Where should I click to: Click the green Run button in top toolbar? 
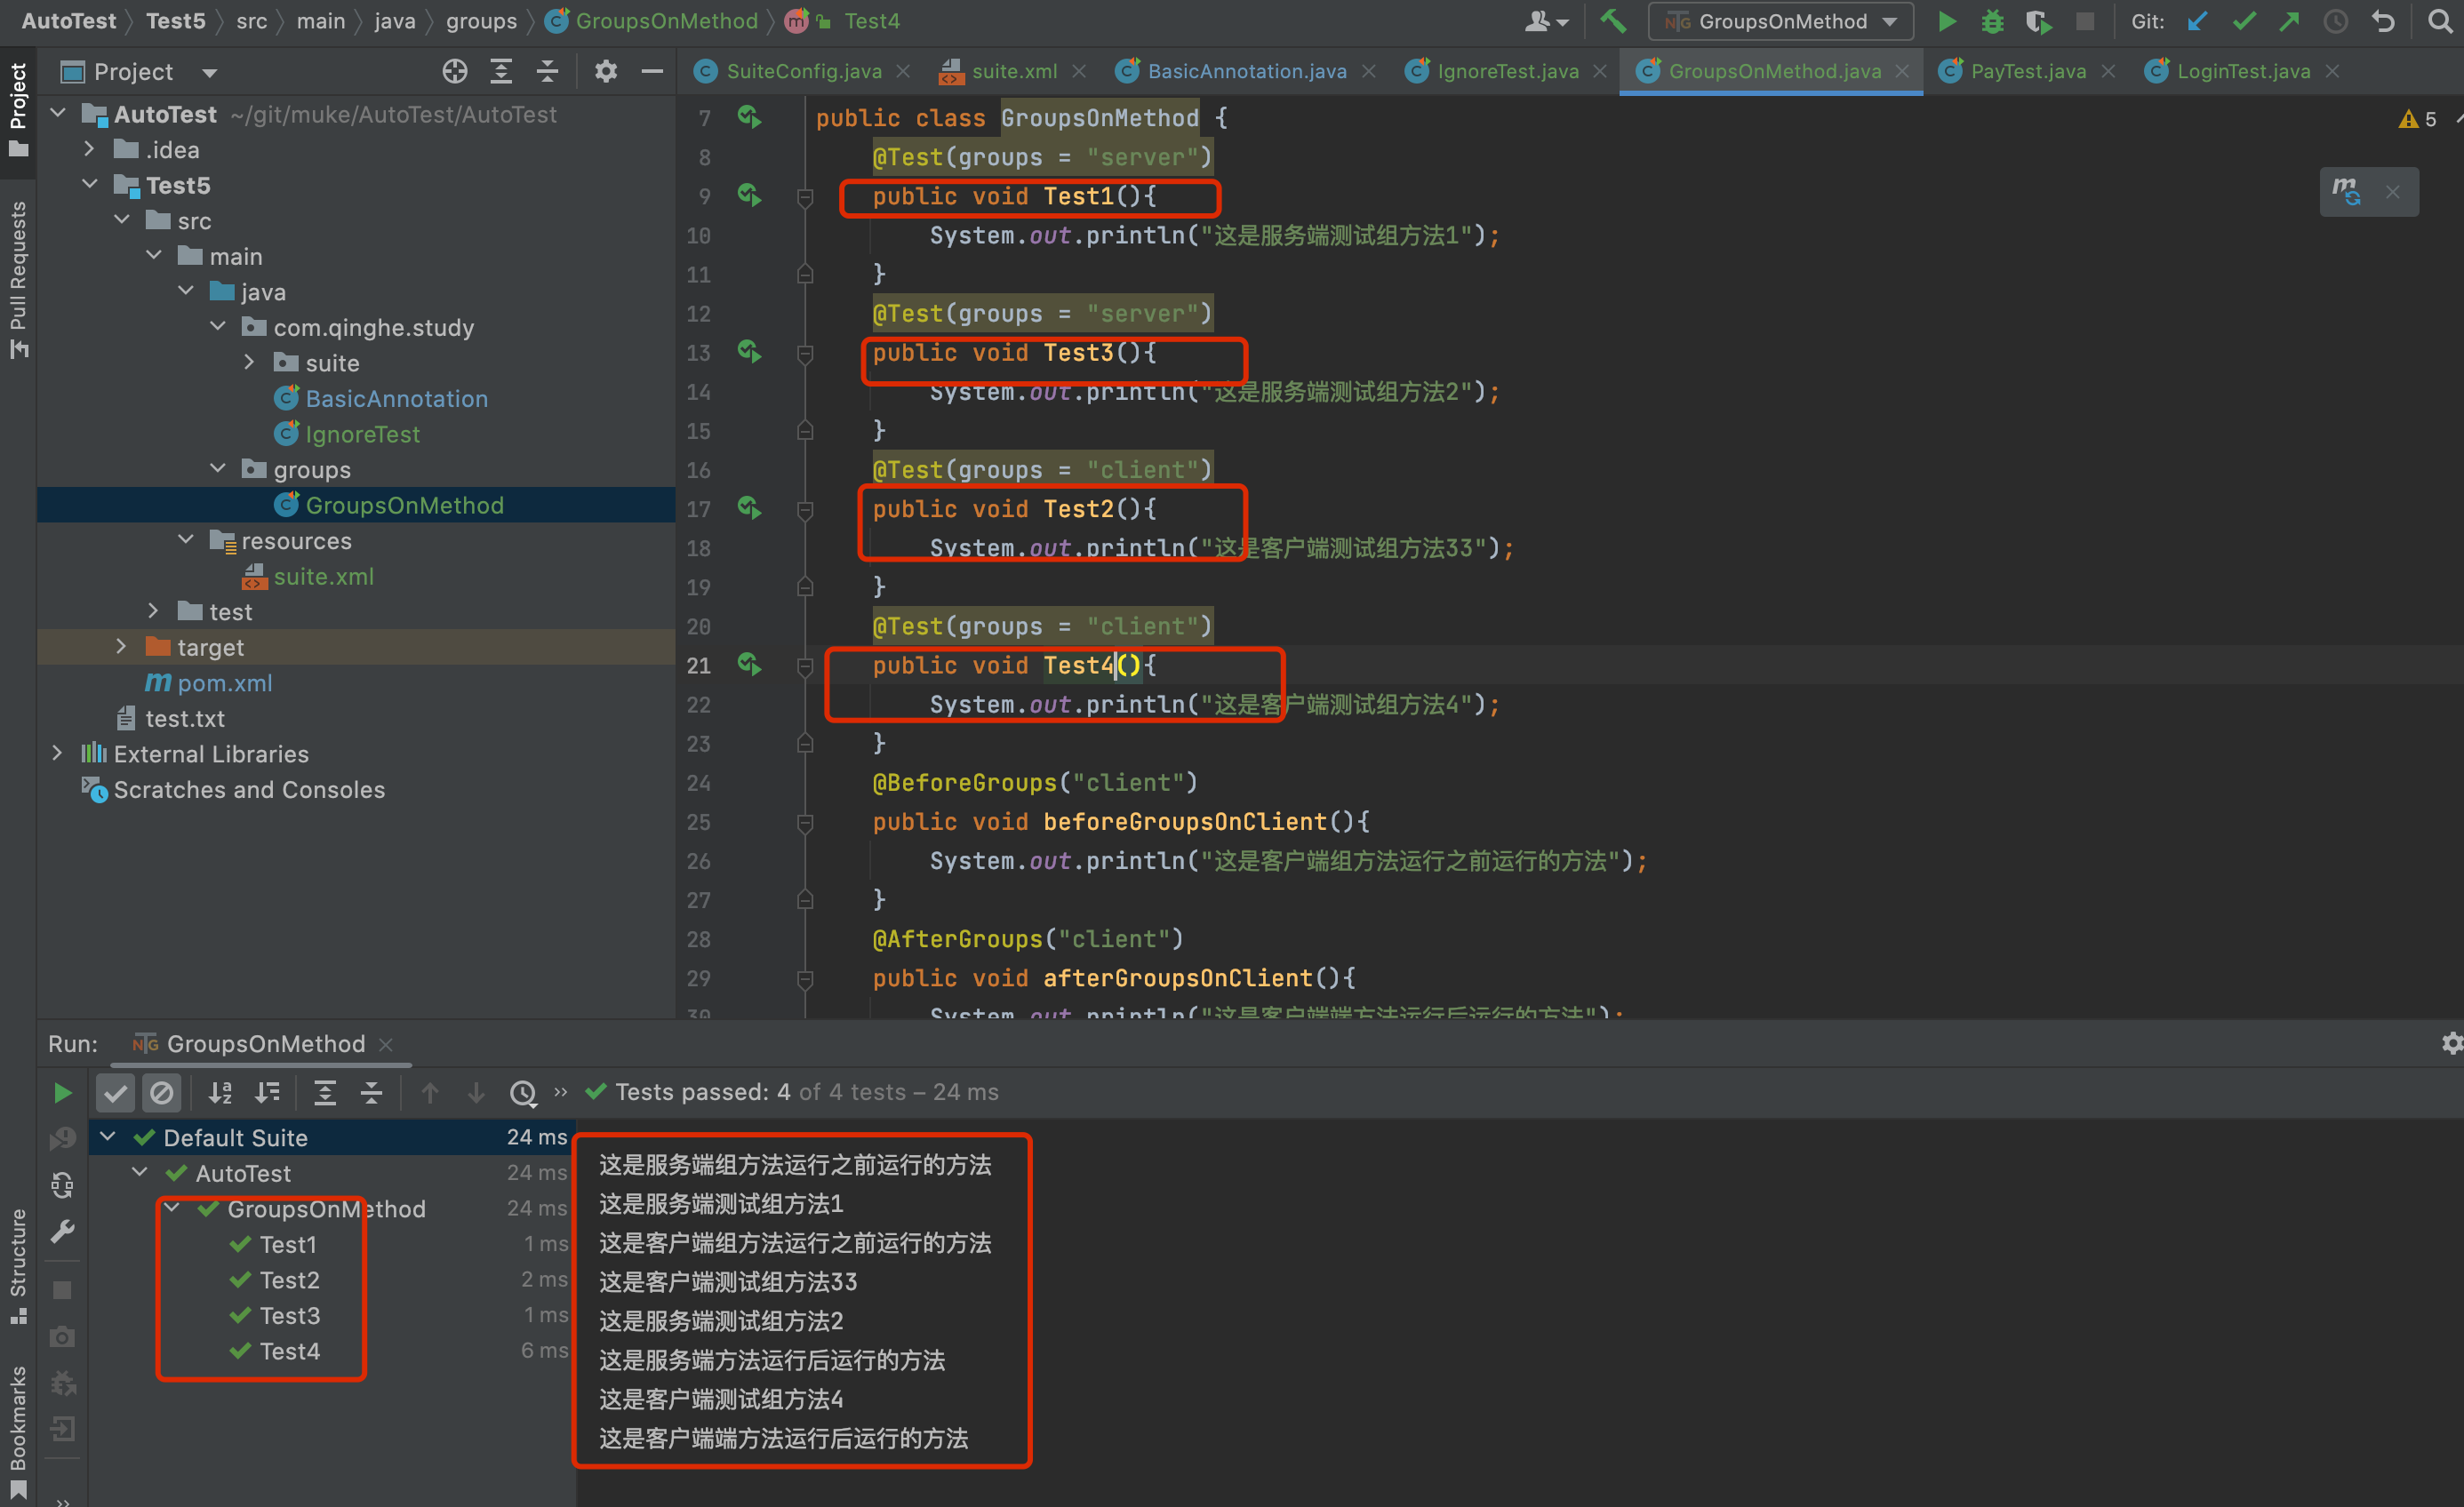pos(1946,21)
